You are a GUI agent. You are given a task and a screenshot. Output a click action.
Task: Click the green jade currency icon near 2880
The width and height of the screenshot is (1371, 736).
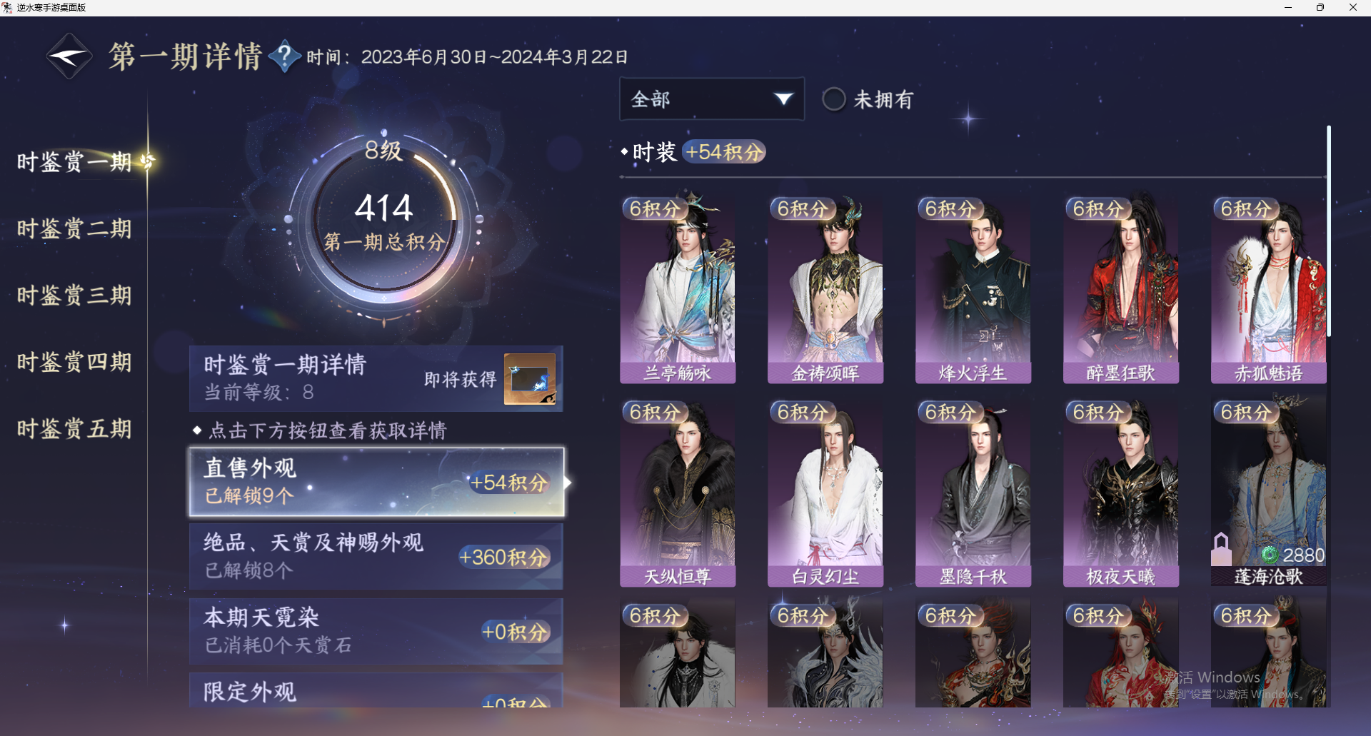1270,555
